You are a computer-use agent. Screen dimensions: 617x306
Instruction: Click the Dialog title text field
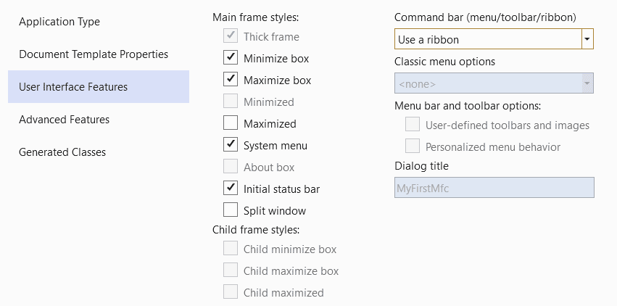pyautogui.click(x=494, y=188)
